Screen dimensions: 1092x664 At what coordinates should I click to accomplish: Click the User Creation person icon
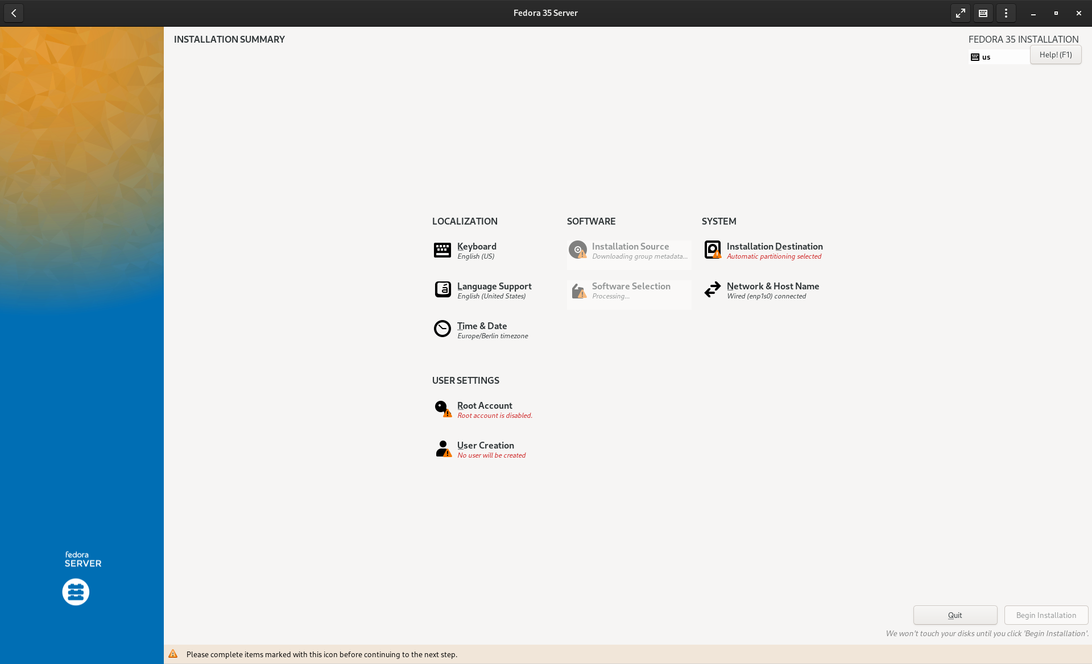[x=443, y=449]
